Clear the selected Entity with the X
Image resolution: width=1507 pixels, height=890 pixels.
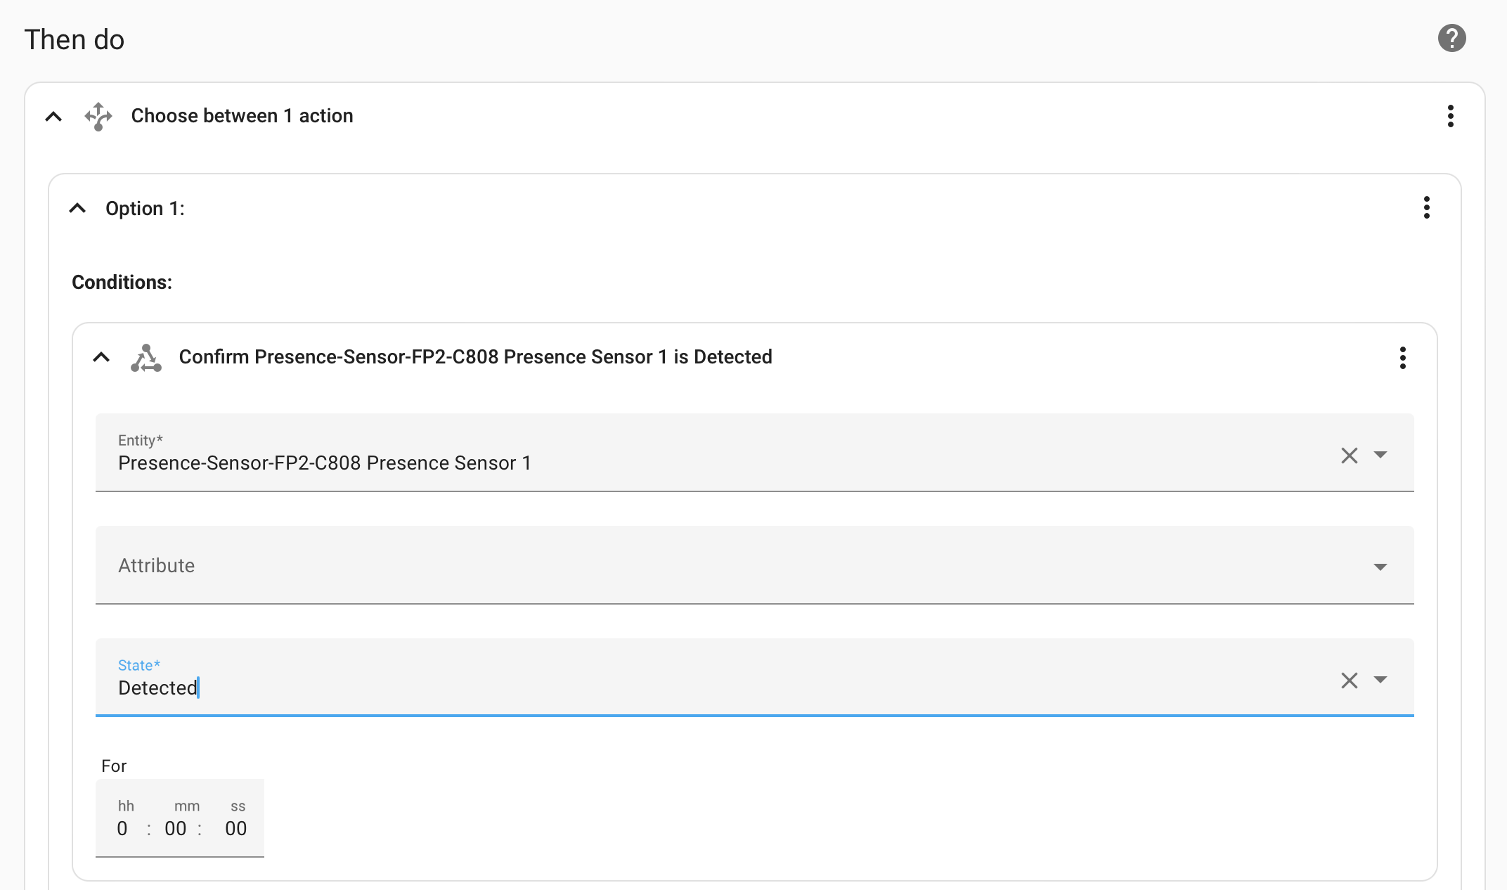[x=1349, y=456]
